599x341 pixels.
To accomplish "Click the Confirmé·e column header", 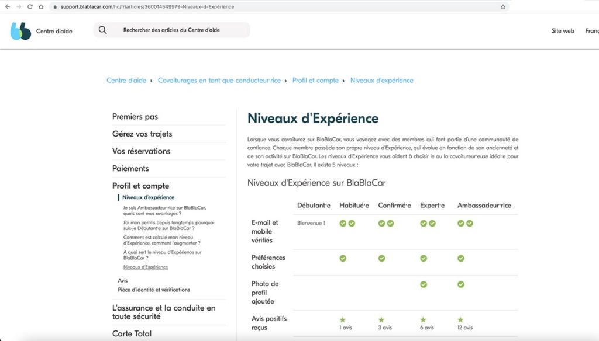I will coord(395,205).
